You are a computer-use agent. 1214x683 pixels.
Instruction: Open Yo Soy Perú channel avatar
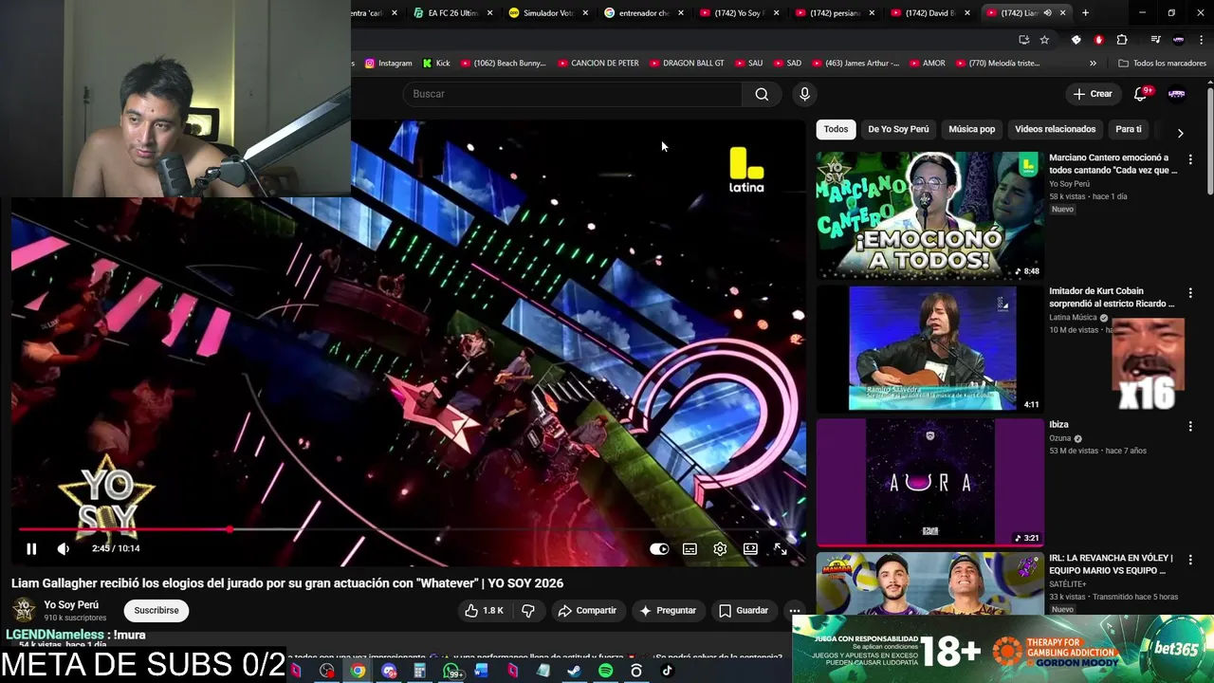(x=25, y=610)
